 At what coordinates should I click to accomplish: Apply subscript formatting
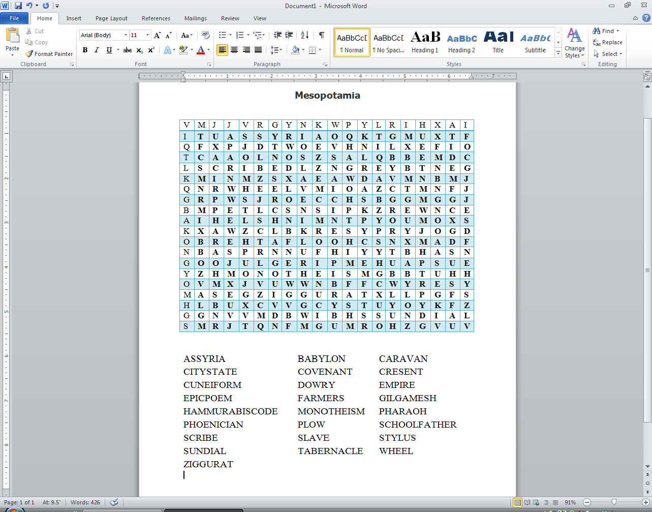140,50
